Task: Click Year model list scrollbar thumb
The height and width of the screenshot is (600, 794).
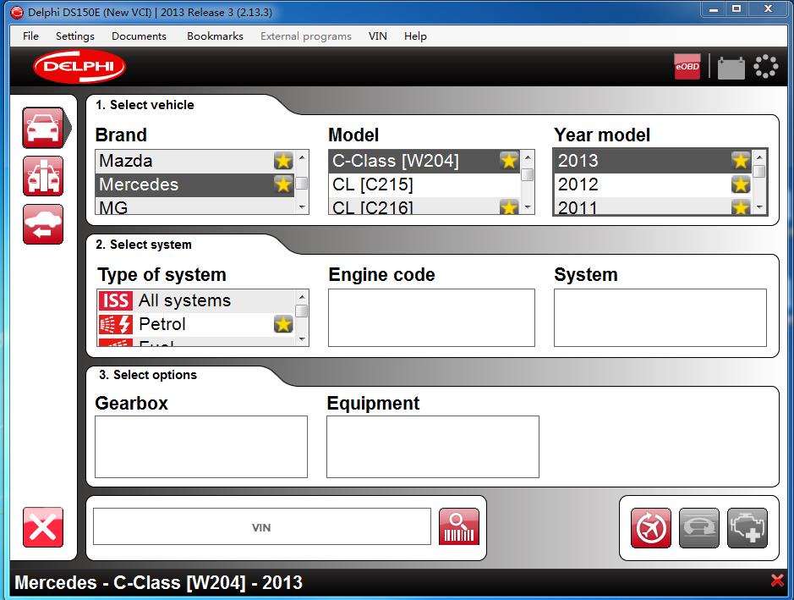Action: point(759,171)
